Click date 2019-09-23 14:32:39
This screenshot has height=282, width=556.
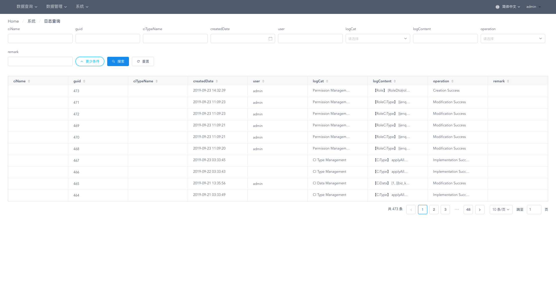pyautogui.click(x=209, y=90)
